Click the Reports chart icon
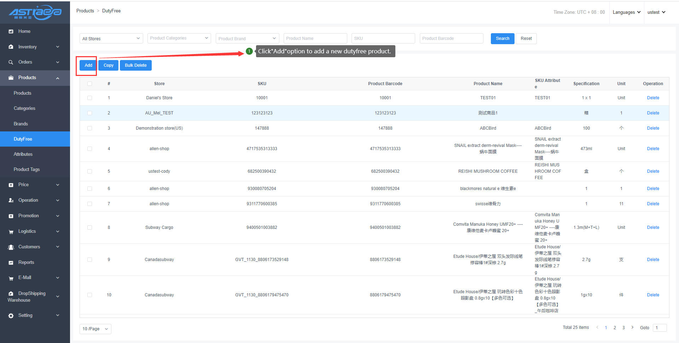 (11, 262)
